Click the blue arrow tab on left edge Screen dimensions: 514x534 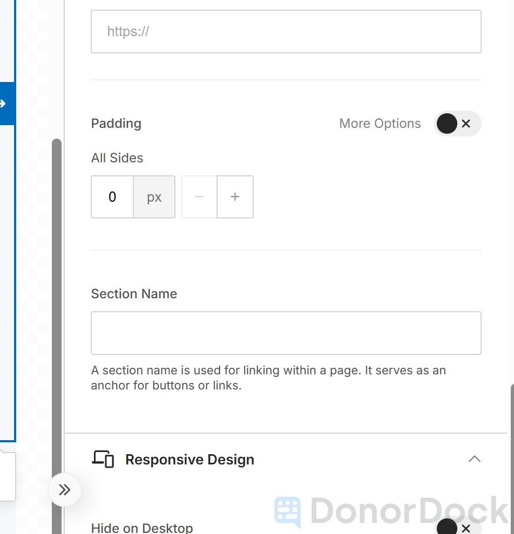5,103
